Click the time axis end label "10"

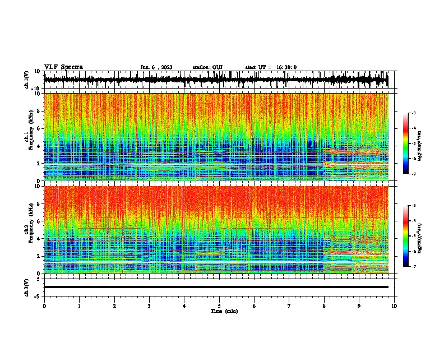pos(394,306)
